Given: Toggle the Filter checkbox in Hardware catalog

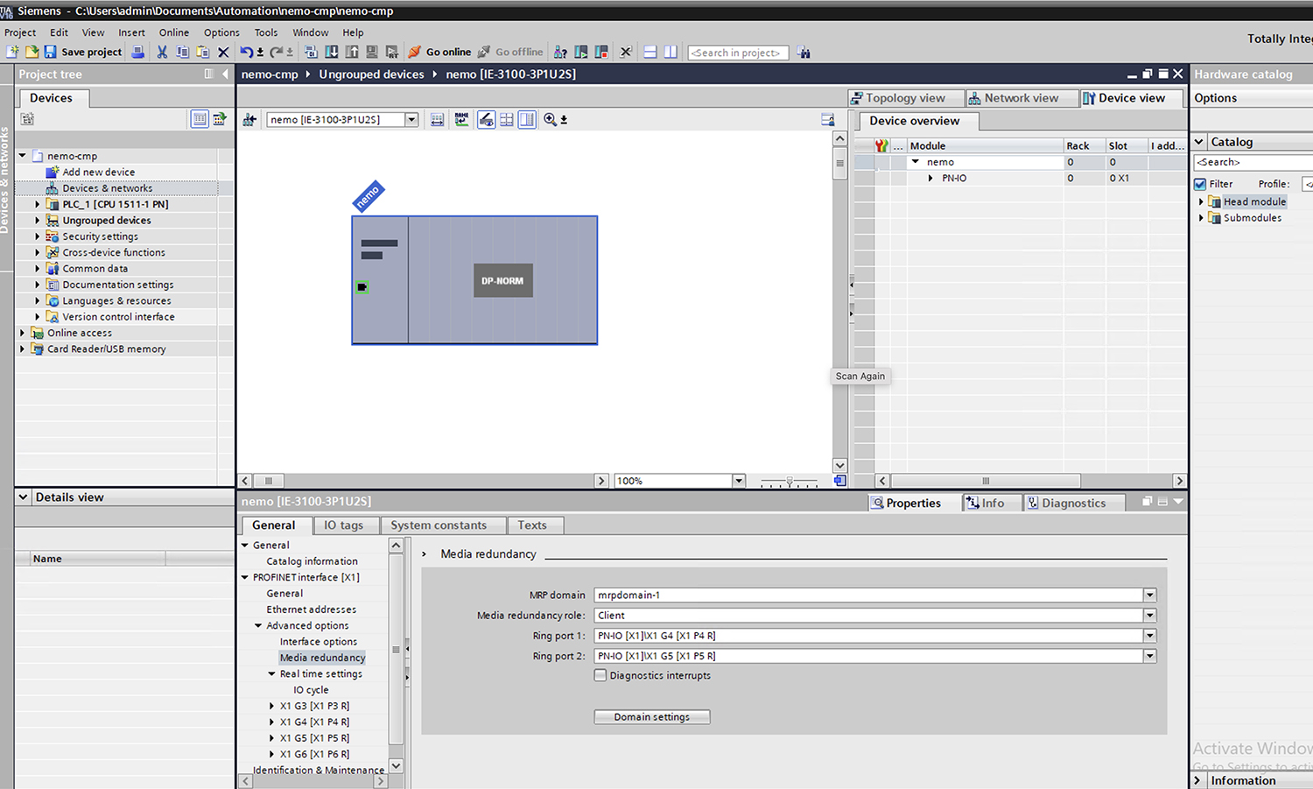Looking at the screenshot, I should 1200,184.
